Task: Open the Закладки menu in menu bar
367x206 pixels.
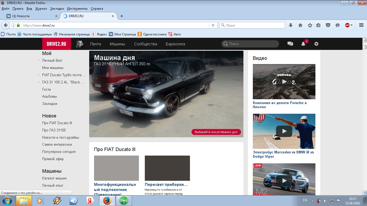Action: point(57,9)
